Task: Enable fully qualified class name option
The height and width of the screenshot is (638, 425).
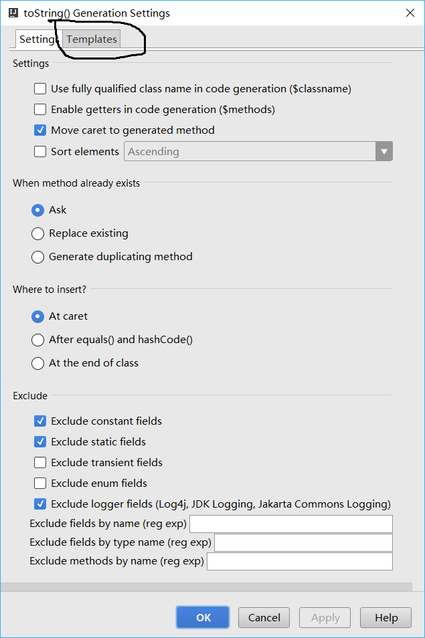Action: click(x=40, y=88)
